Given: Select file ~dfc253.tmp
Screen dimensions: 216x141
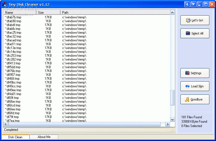Looking at the screenshot, I should coord(13,56).
